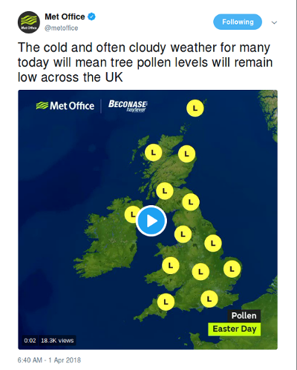Image resolution: width=297 pixels, height=370 pixels.
Task: Click the tweet text about pollen levels
Action: point(145,62)
